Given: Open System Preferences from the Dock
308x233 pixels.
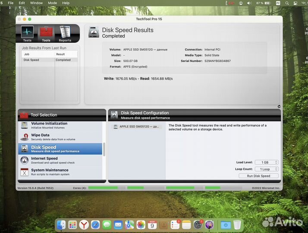Looking at the screenshot, I should pos(198,225).
